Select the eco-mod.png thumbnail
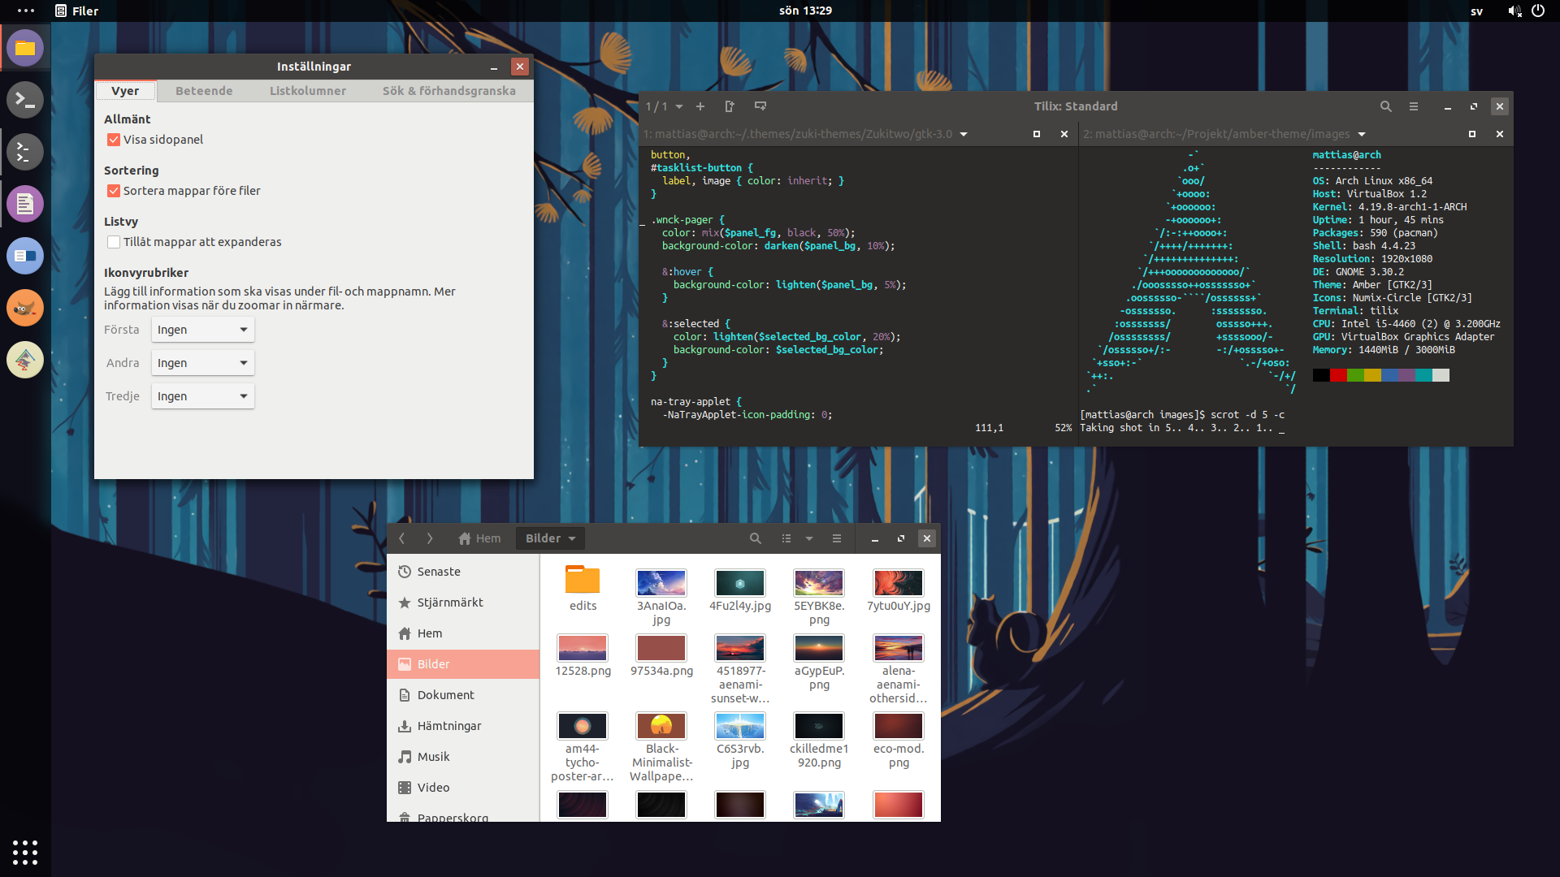This screenshot has height=877, width=1560. [x=899, y=726]
